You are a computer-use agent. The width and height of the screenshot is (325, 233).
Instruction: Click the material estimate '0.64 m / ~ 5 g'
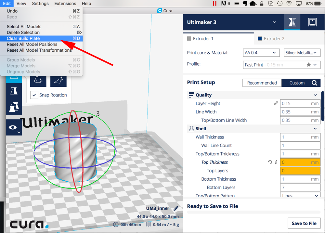tap(166, 225)
